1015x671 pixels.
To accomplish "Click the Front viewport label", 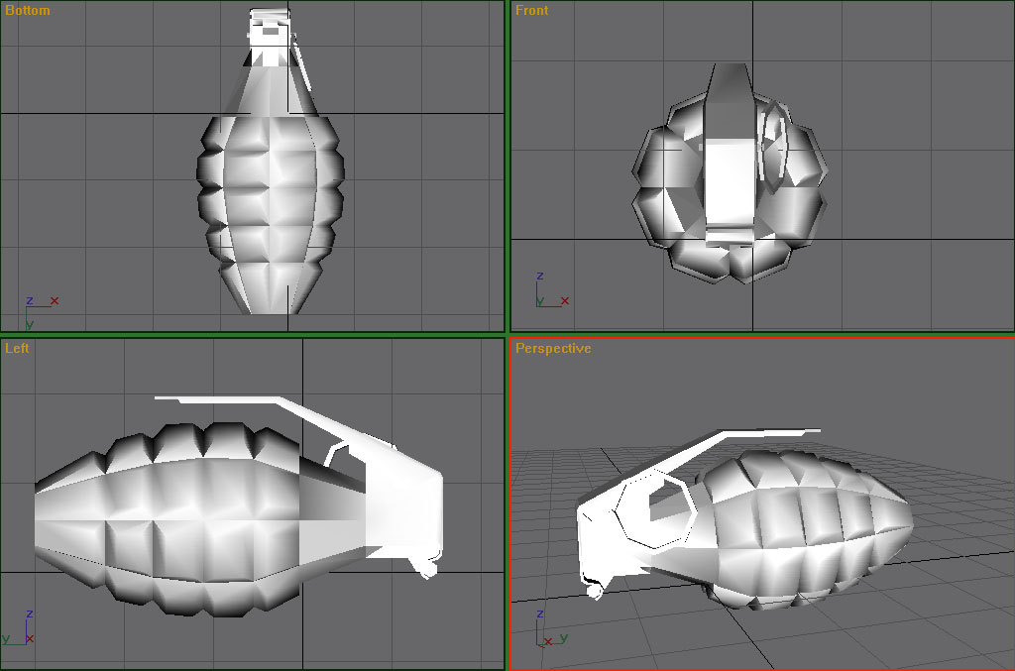I will (531, 11).
